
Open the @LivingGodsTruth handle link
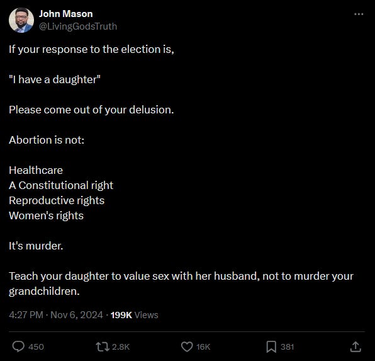coord(78,26)
